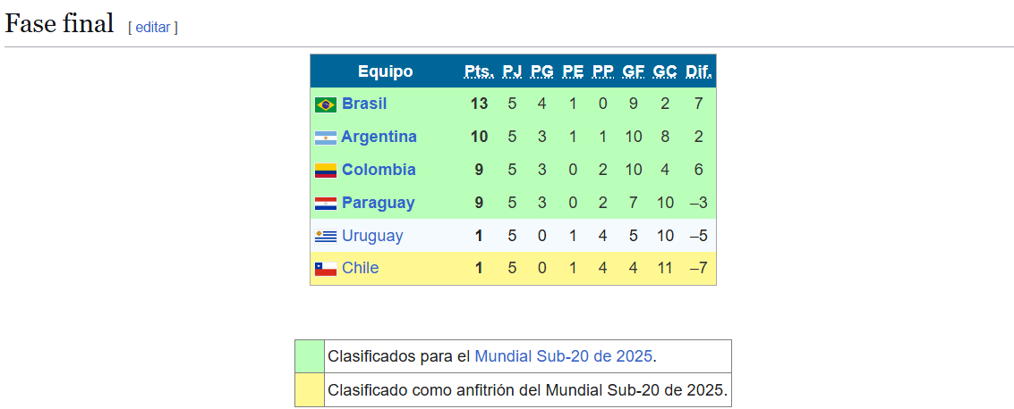Image resolution: width=1014 pixels, height=409 pixels.
Task: Click the Brazil flag icon
Action: pos(325,104)
